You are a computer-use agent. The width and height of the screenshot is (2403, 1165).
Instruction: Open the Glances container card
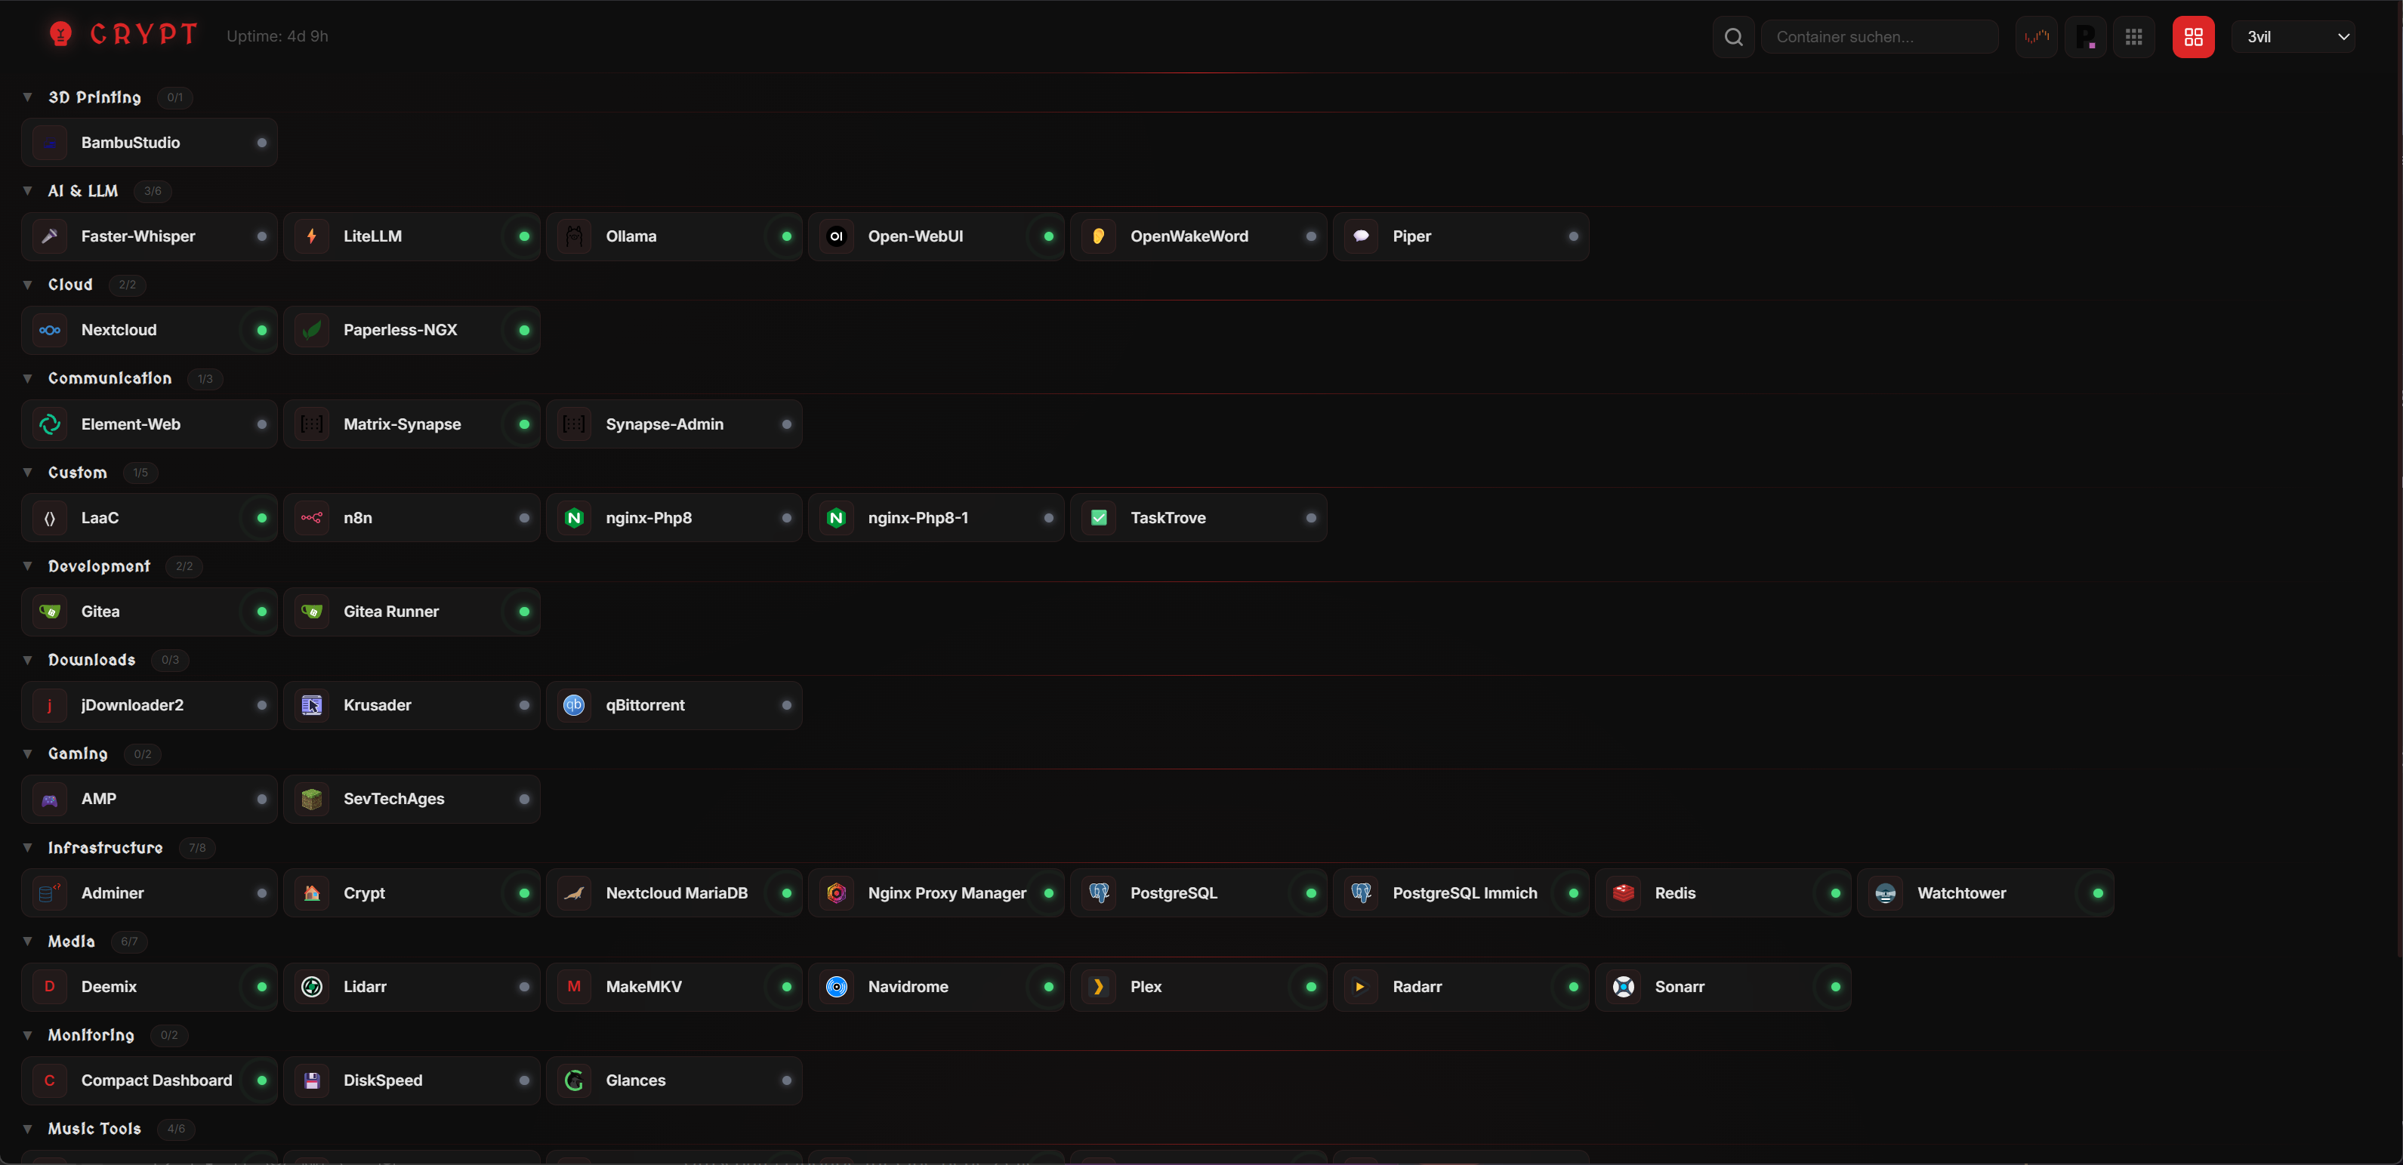click(674, 1081)
